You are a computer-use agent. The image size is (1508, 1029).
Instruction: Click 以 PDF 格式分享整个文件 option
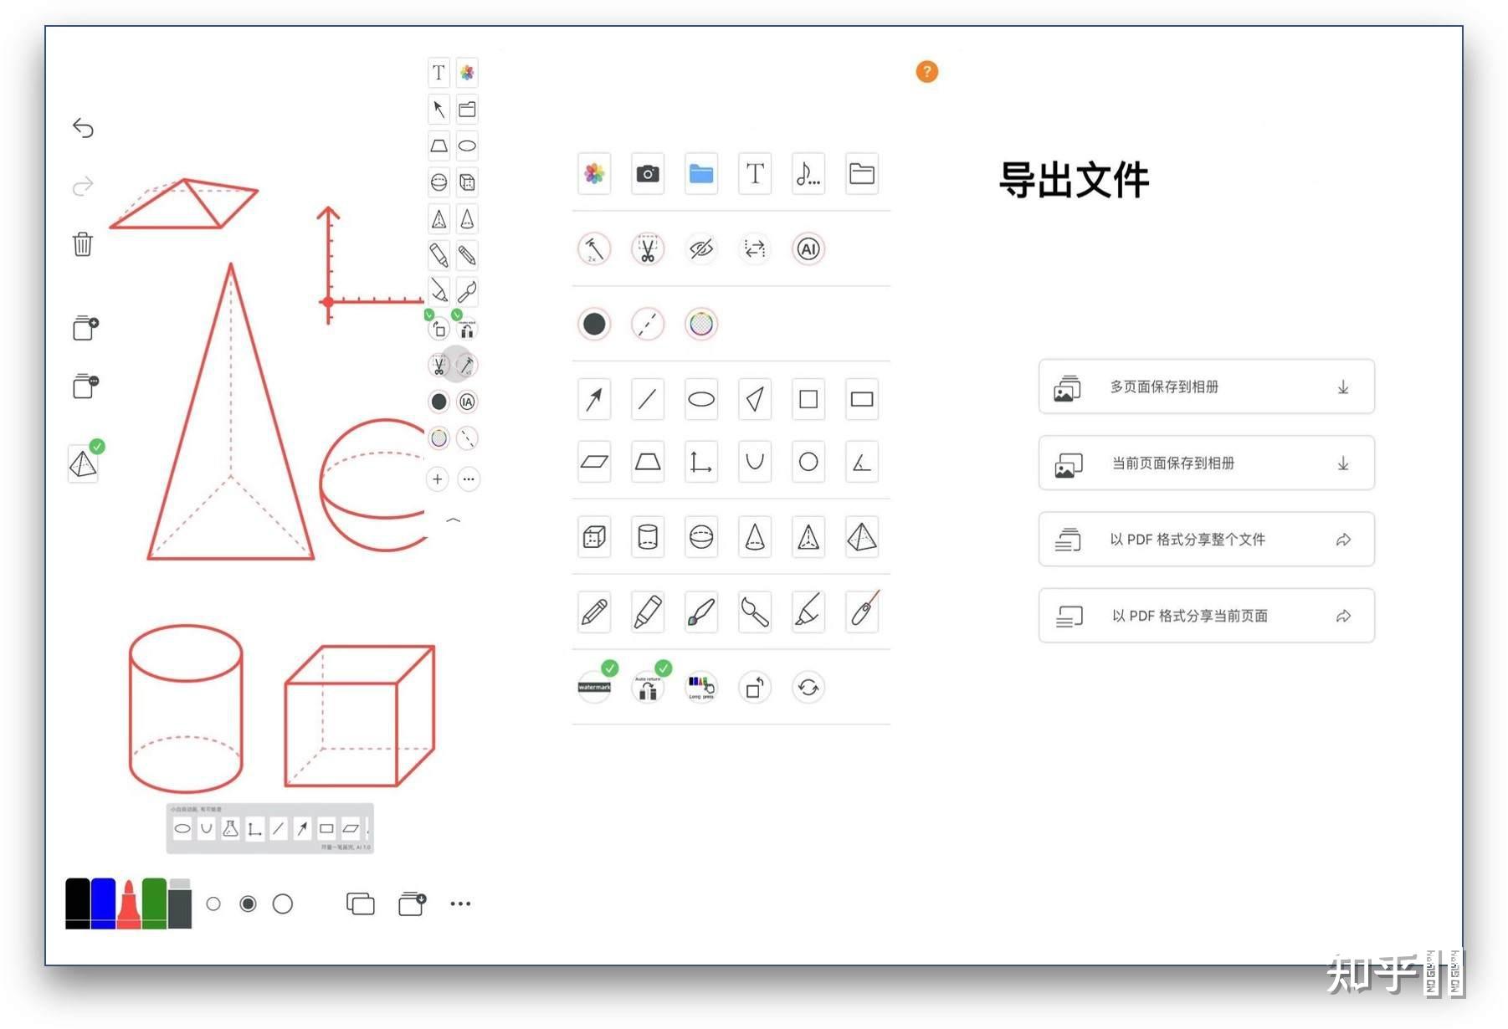click(x=1207, y=540)
